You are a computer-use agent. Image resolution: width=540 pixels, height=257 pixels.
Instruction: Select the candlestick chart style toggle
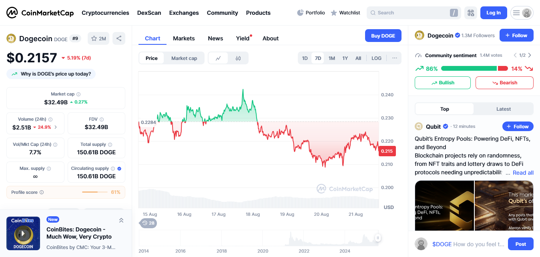[x=238, y=58]
